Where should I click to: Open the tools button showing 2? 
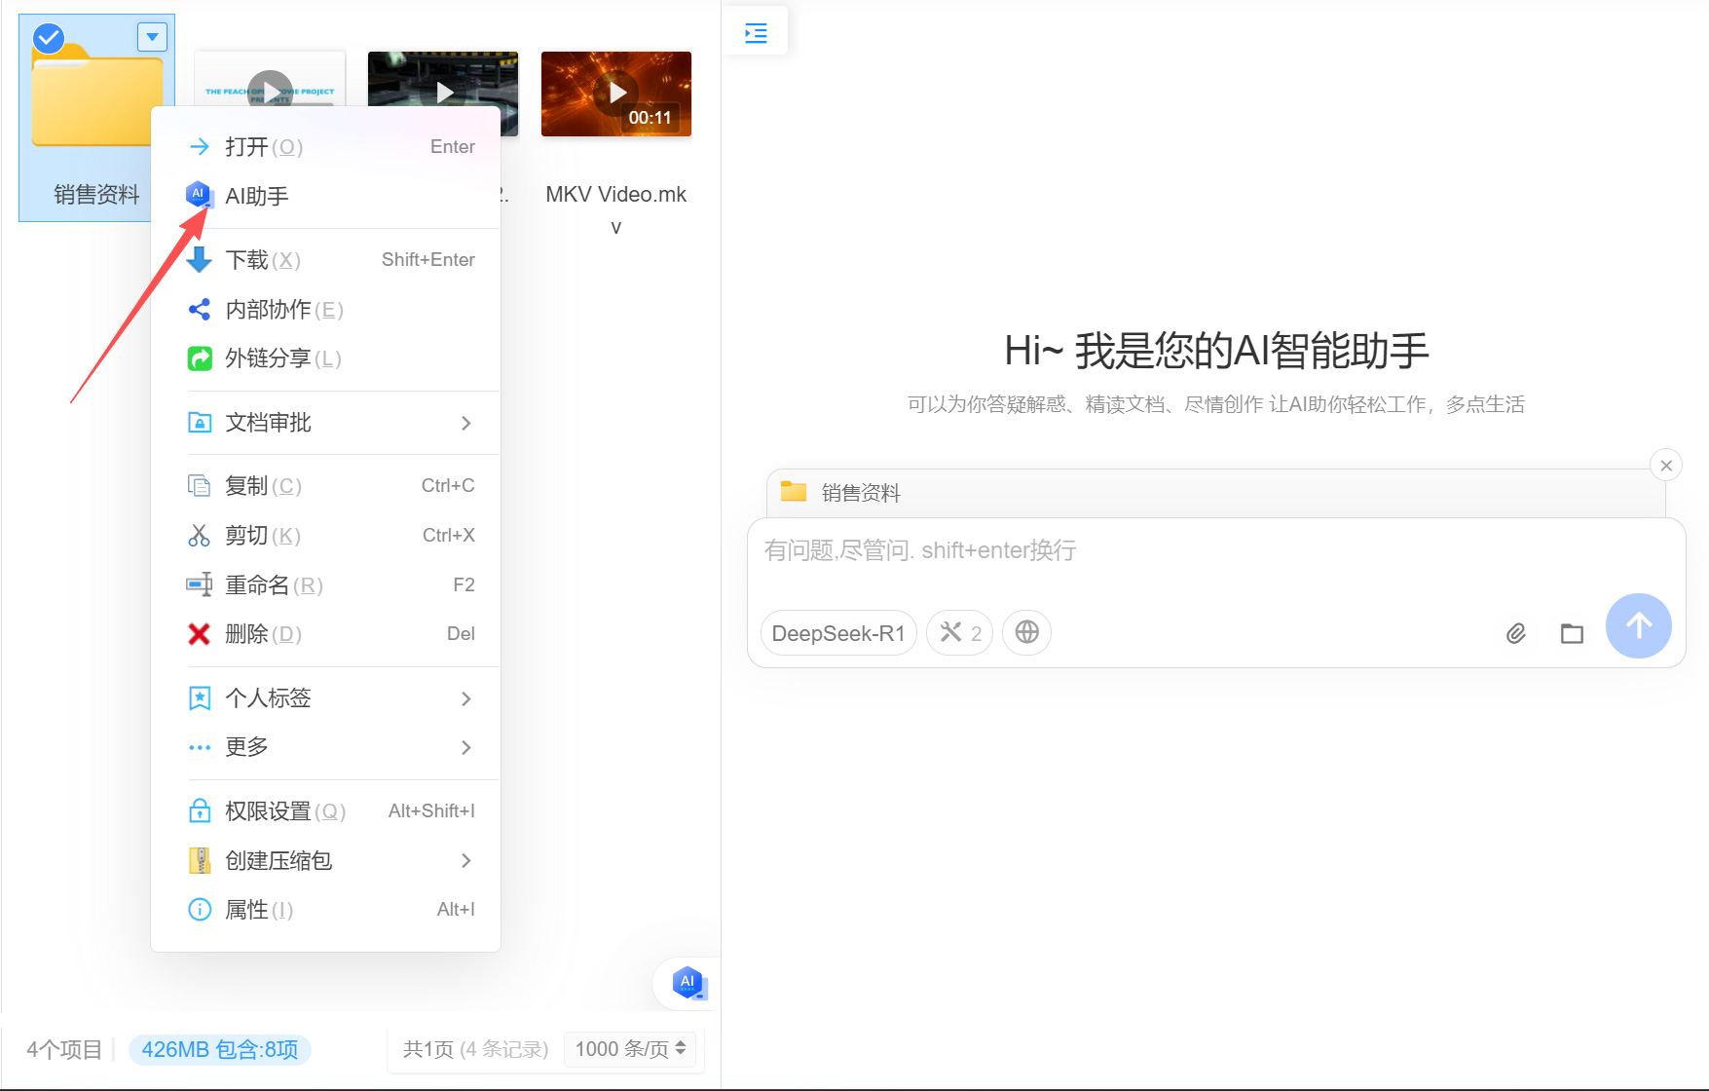(959, 632)
